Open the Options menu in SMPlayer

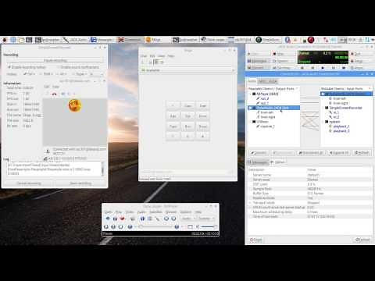coord(185,212)
